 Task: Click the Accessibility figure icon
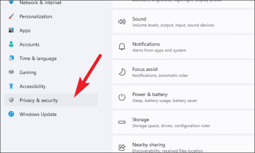click(x=11, y=86)
